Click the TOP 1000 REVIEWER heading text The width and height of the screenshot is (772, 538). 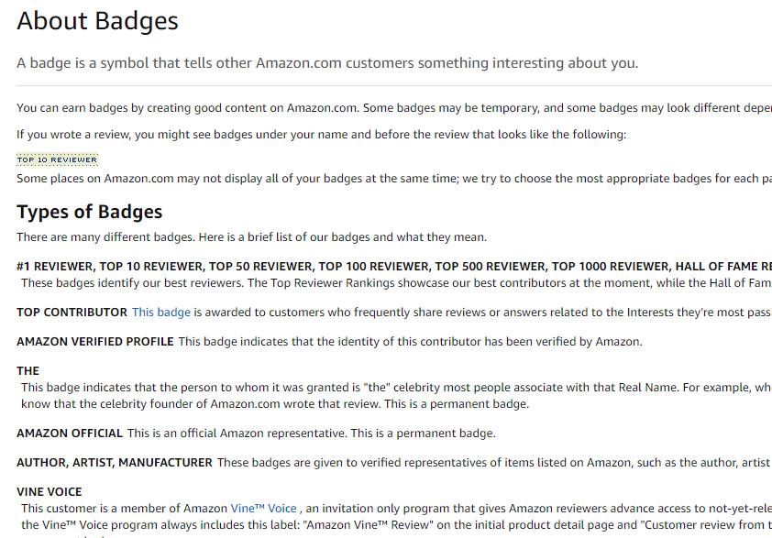611,267
